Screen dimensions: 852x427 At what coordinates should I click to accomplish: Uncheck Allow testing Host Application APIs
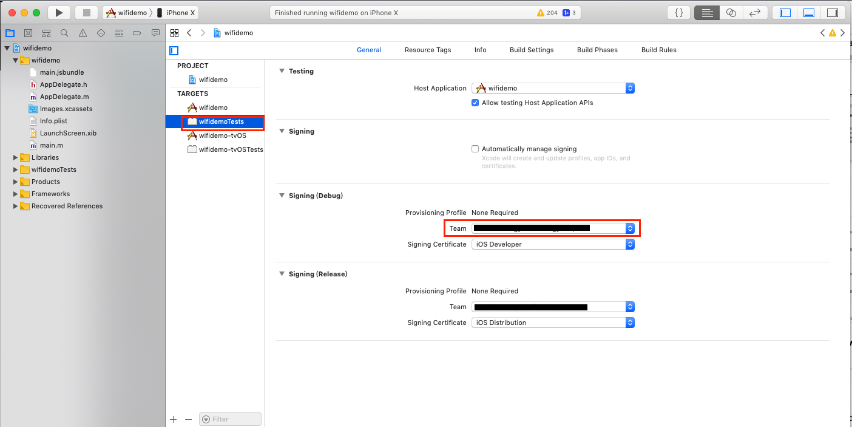tap(475, 103)
